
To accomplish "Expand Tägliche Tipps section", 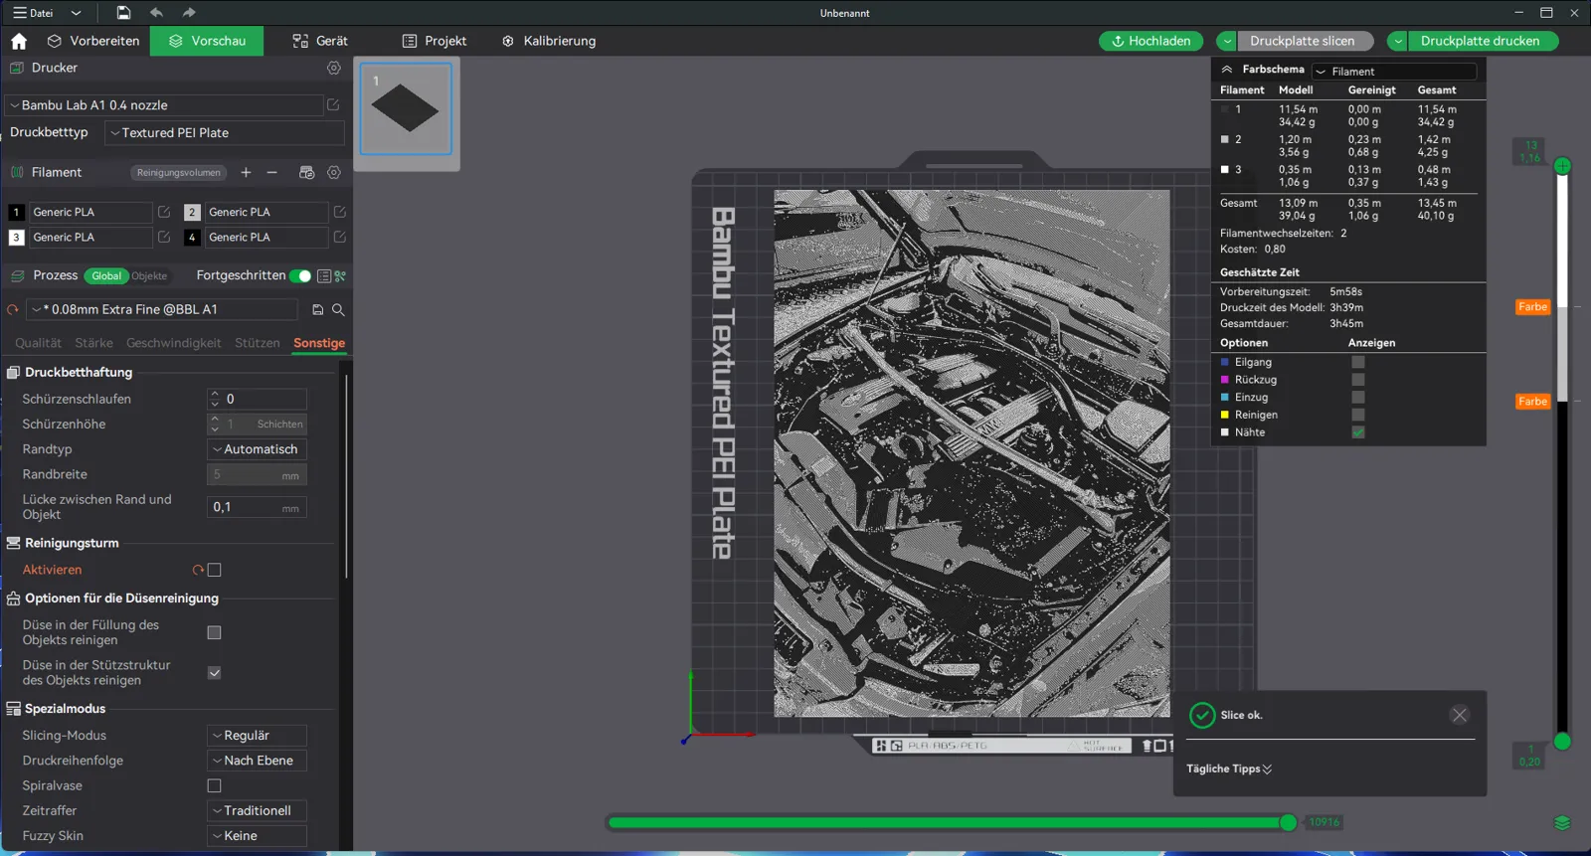I will [x=1229, y=769].
